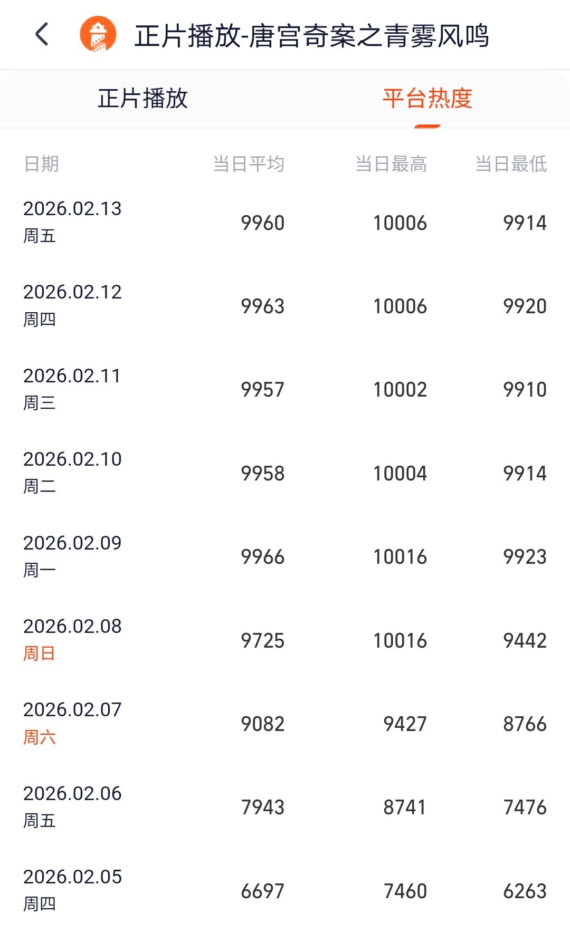570x933 pixels.
Task: Select the 平台热度 tab
Action: tap(427, 99)
